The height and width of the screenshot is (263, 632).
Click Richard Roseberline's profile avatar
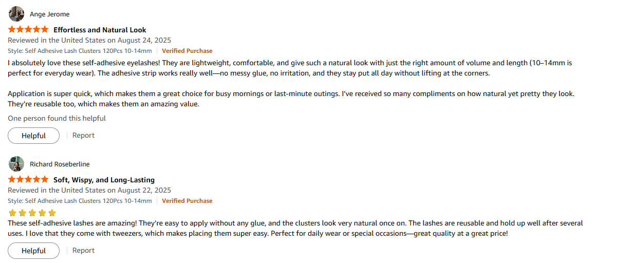tap(16, 164)
